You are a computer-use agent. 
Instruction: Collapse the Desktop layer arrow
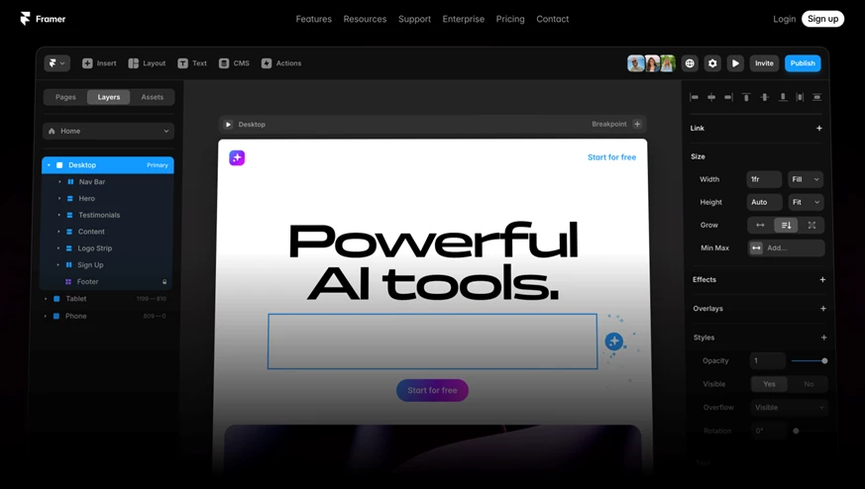(x=49, y=165)
